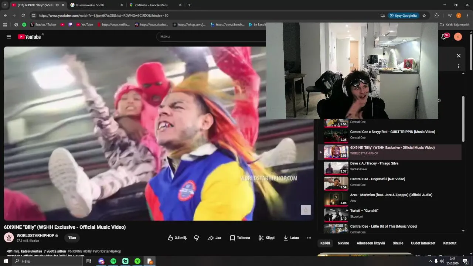
Task: Click Kysy Googlelta lens button
Action: pos(403,16)
